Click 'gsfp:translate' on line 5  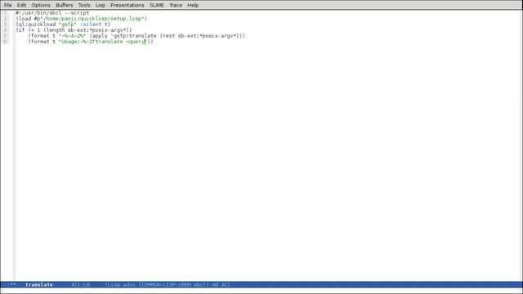[x=135, y=36]
